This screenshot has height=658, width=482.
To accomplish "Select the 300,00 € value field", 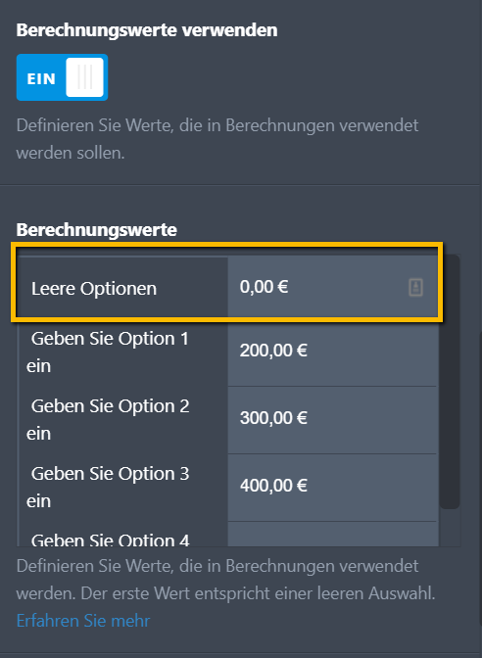I will (332, 420).
